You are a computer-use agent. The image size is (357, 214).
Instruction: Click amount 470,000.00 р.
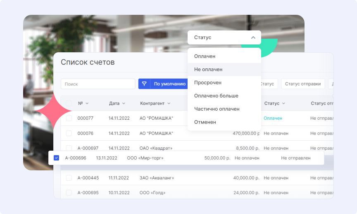pos(246,133)
